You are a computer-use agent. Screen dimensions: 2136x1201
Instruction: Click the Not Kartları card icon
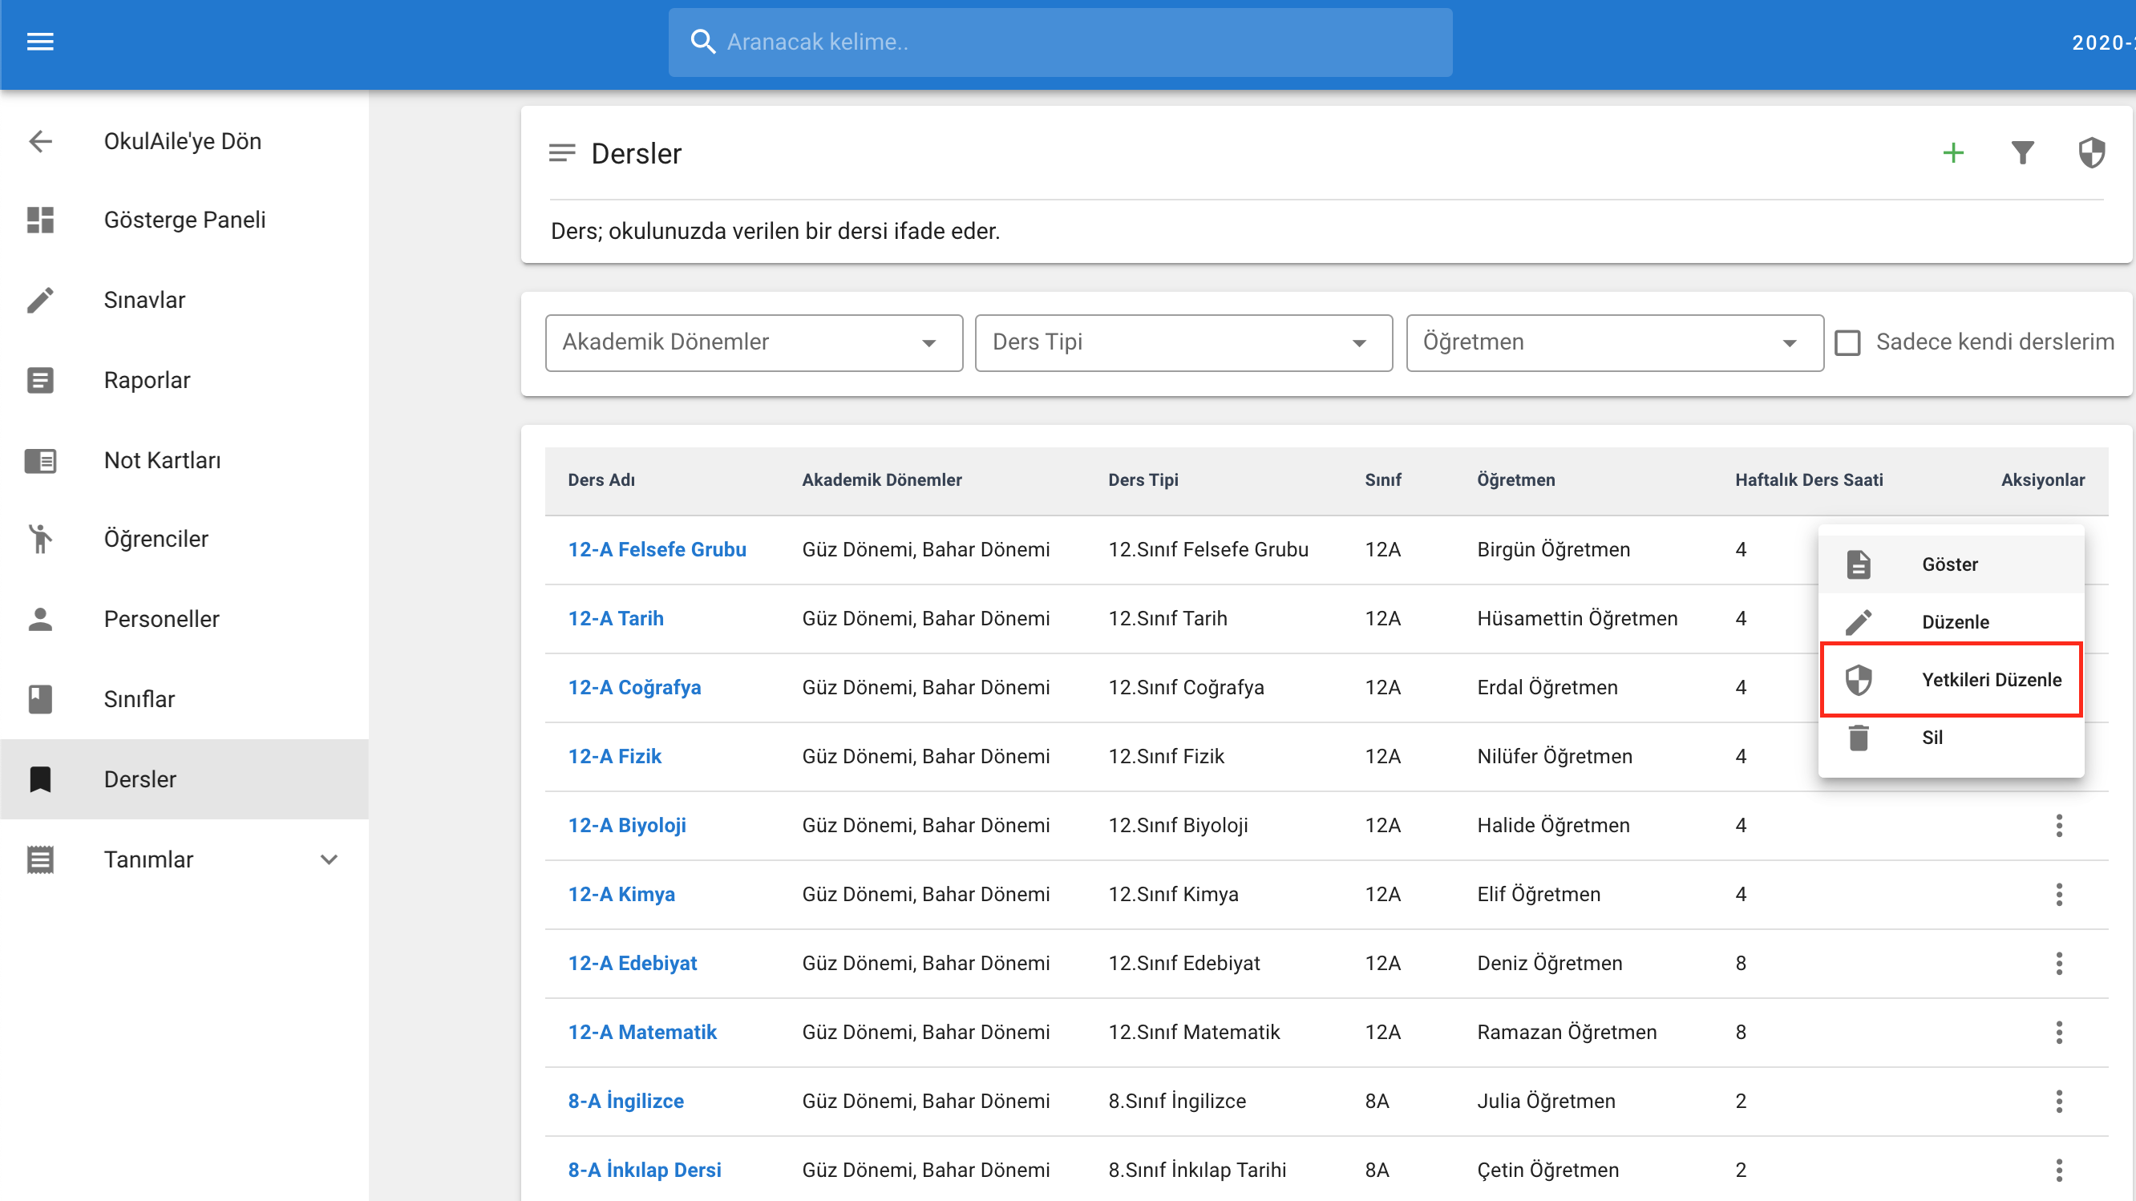(x=40, y=460)
